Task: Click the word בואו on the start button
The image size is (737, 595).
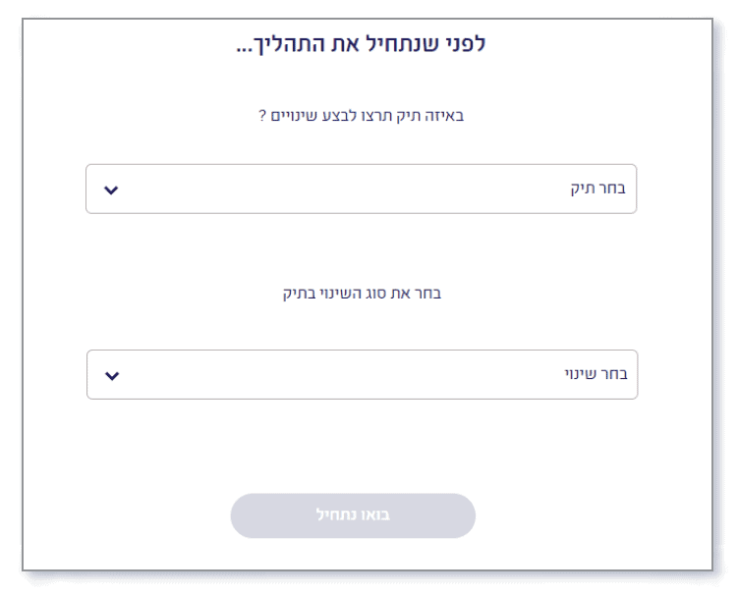Action: coord(375,515)
